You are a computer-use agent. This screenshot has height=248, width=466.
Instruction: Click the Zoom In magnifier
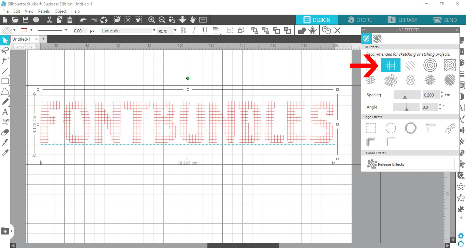(x=152, y=20)
